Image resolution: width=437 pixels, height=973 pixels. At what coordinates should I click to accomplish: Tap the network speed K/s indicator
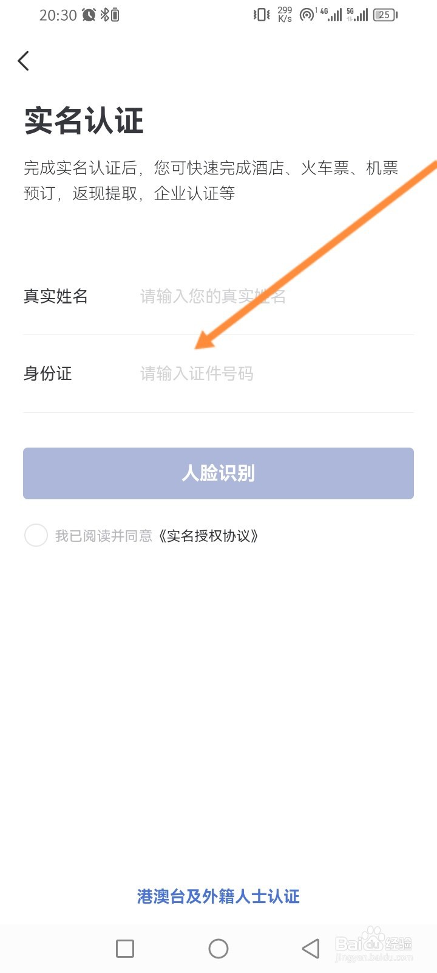pyautogui.click(x=285, y=15)
